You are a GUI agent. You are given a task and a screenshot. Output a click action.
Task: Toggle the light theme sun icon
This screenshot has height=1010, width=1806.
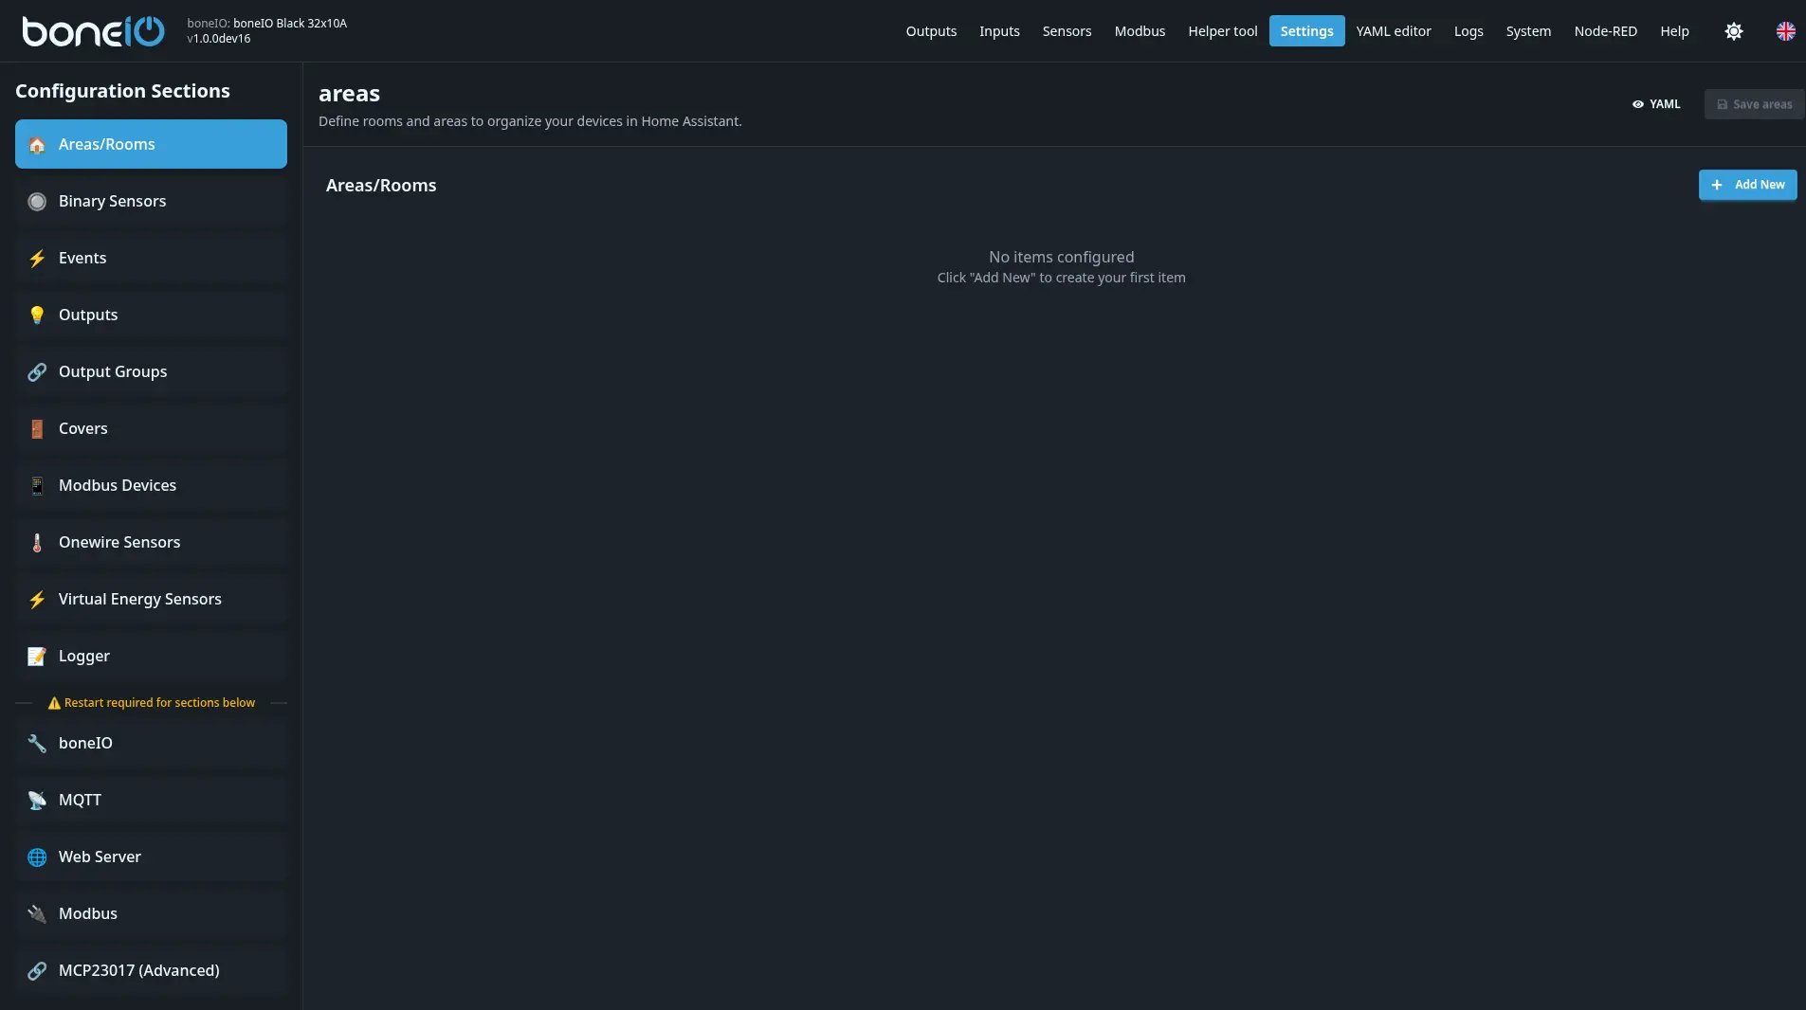point(1735,30)
